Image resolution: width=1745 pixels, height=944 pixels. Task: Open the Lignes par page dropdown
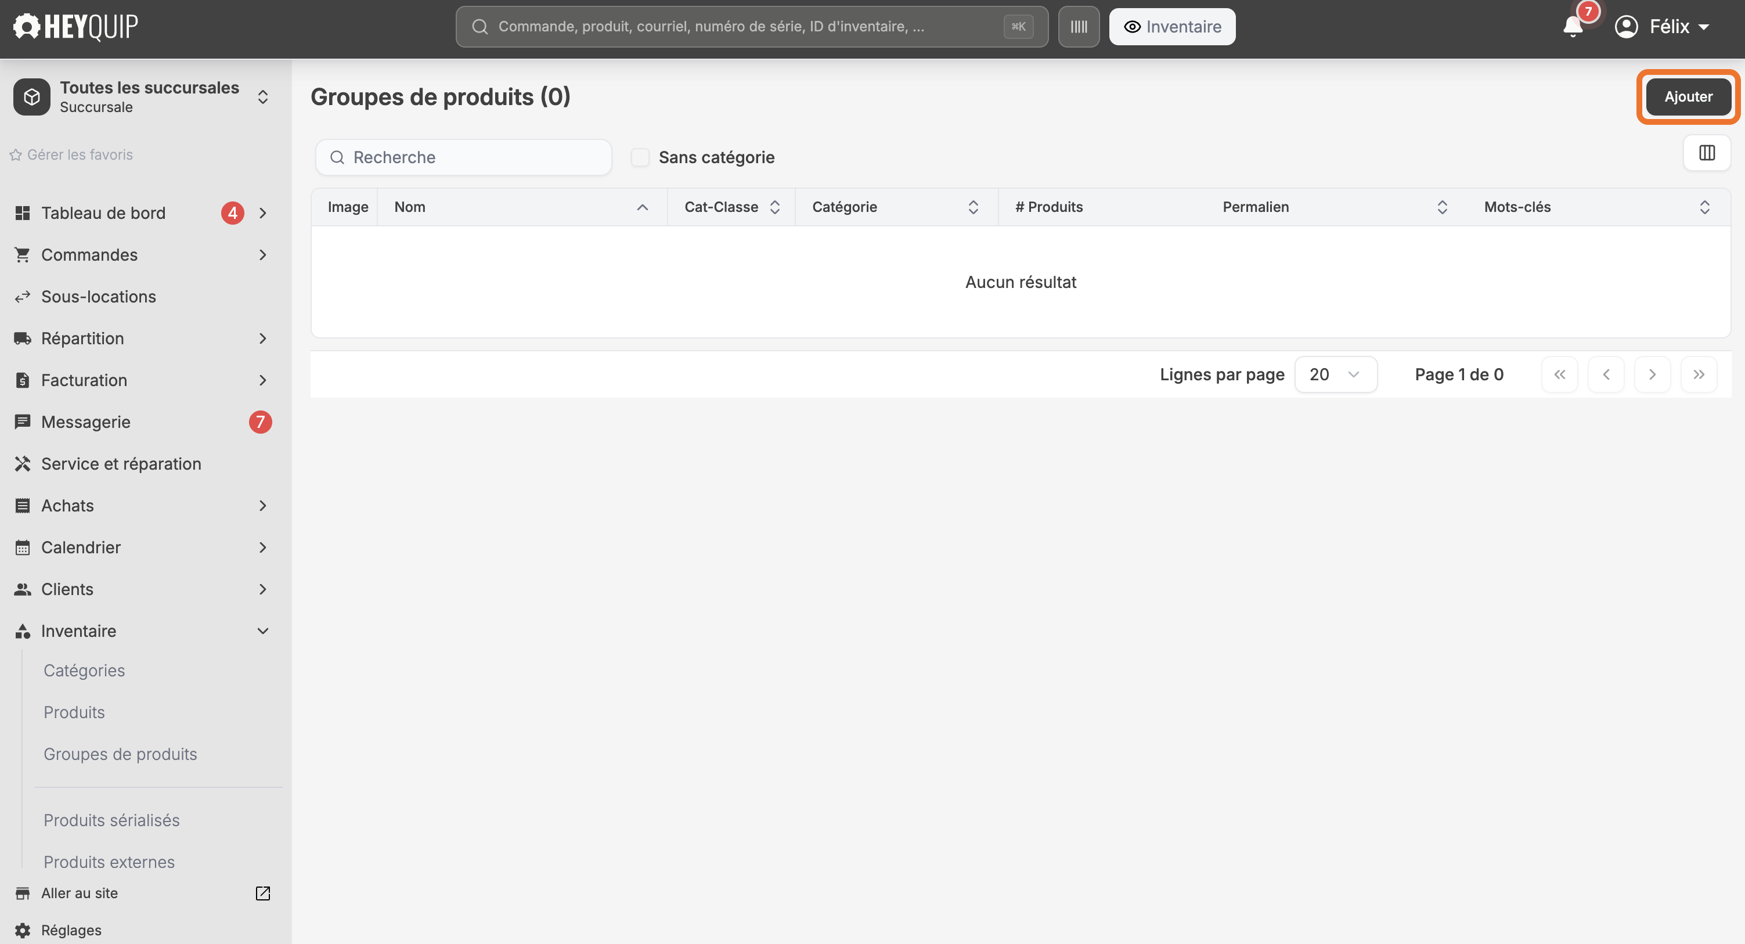click(x=1335, y=374)
